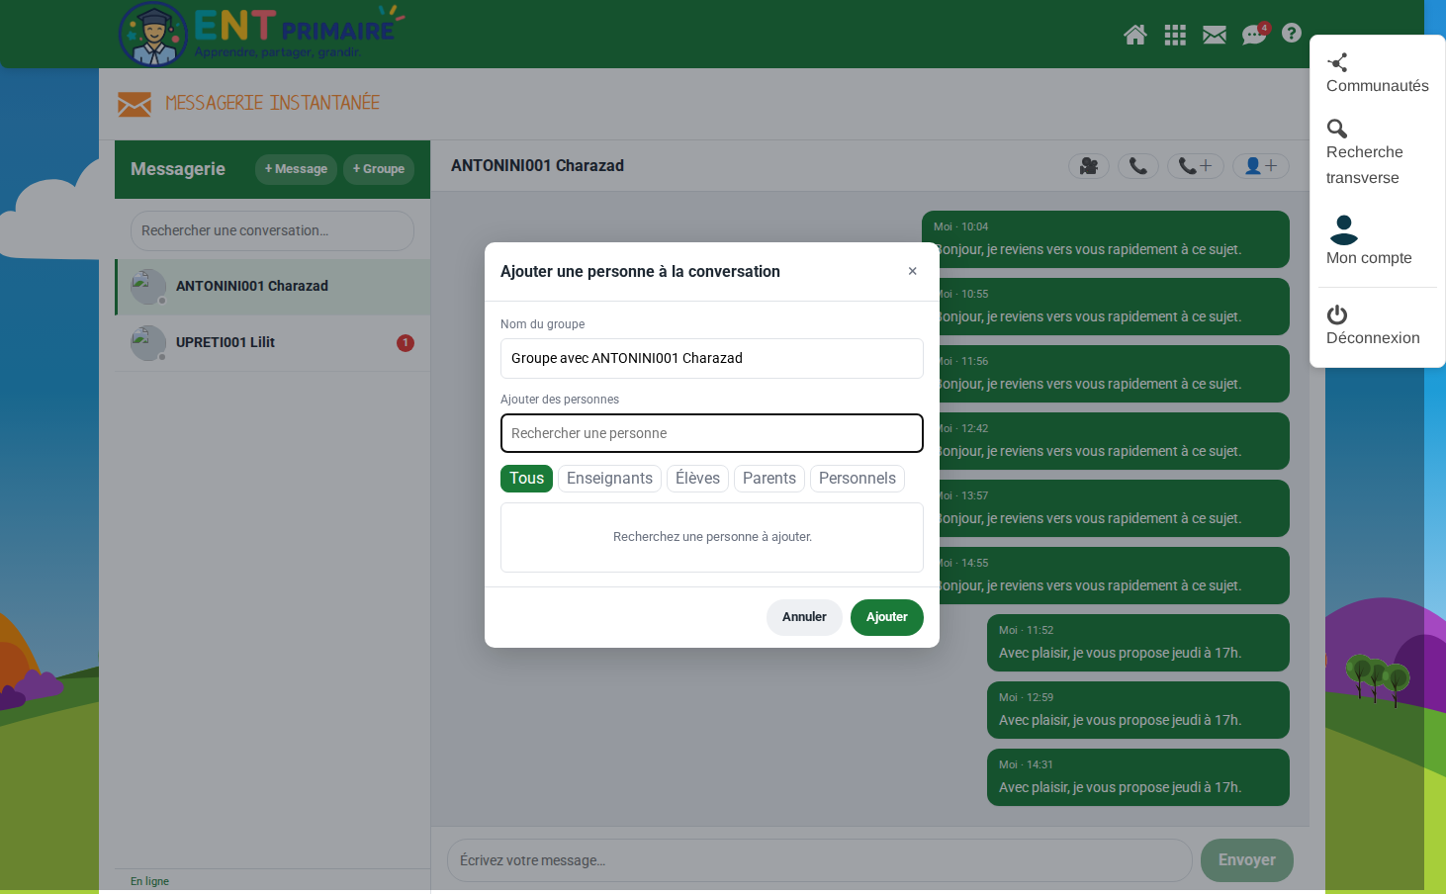
Task: Add a person to the conversation icon
Action: tap(1261, 166)
